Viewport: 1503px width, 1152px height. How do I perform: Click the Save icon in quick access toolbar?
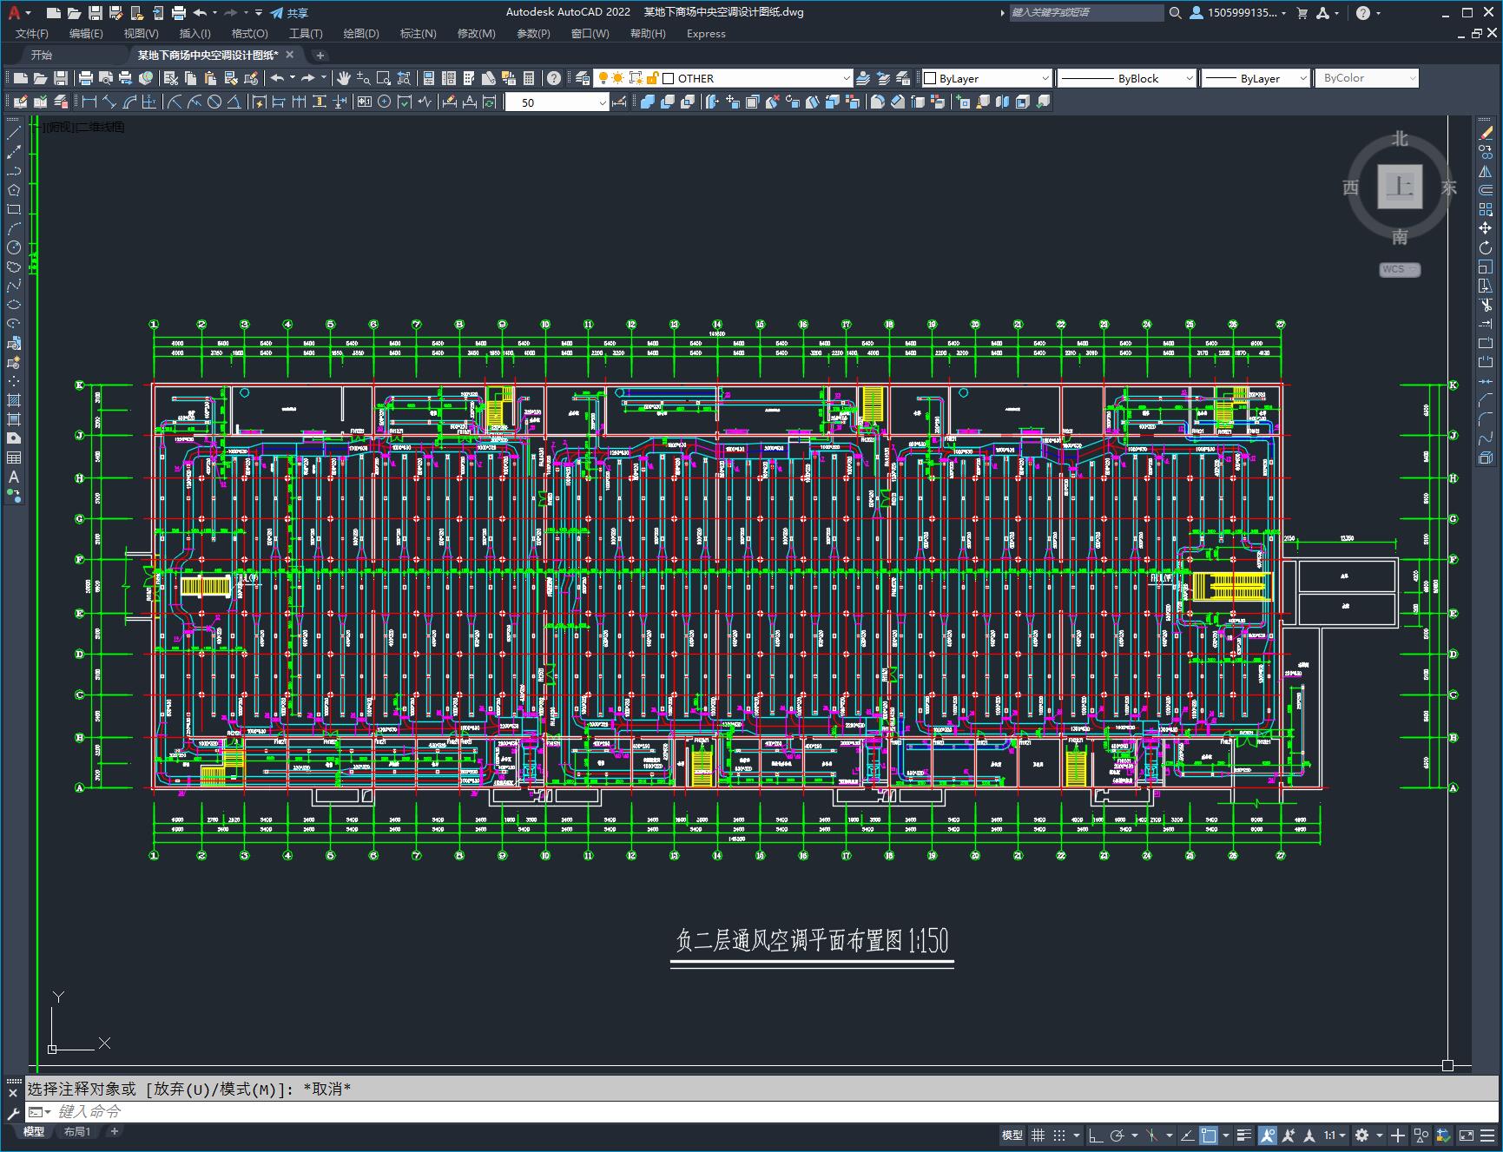[96, 13]
